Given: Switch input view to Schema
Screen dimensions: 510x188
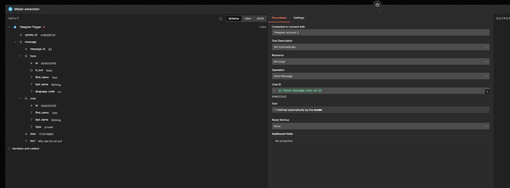Looking at the screenshot, I should (x=233, y=18).
